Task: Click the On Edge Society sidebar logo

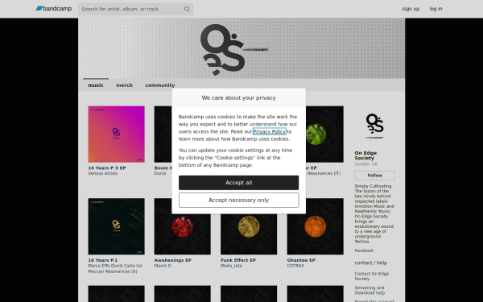Action: point(374,126)
